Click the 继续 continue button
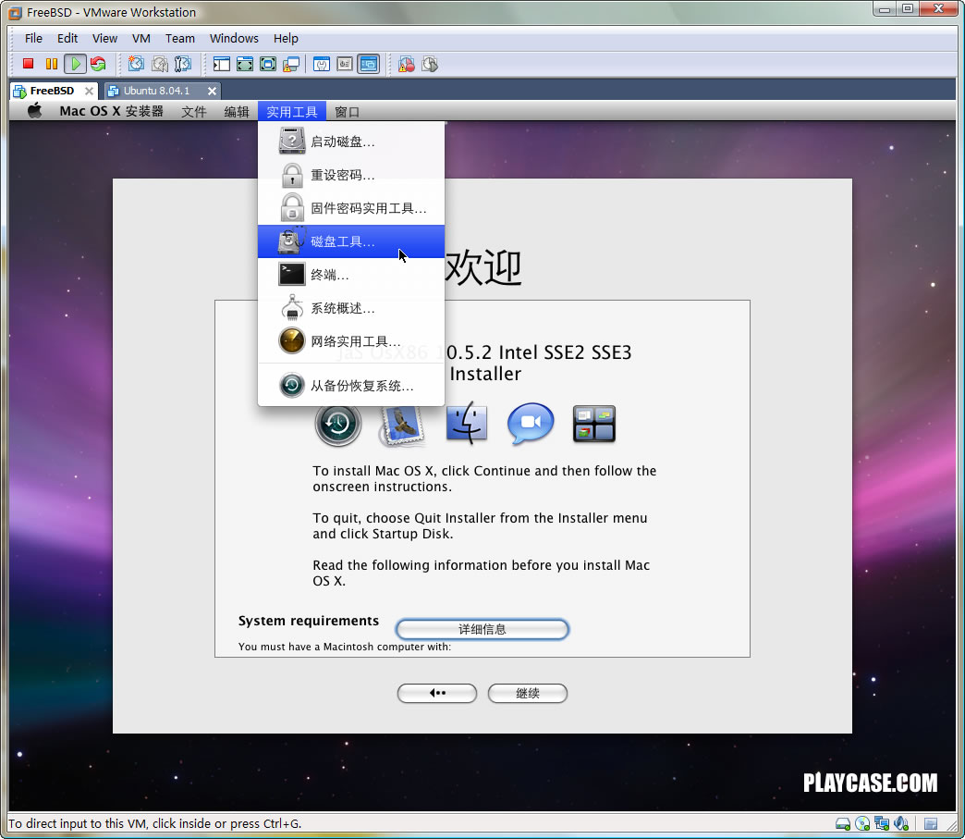This screenshot has width=965, height=839. coord(527,693)
